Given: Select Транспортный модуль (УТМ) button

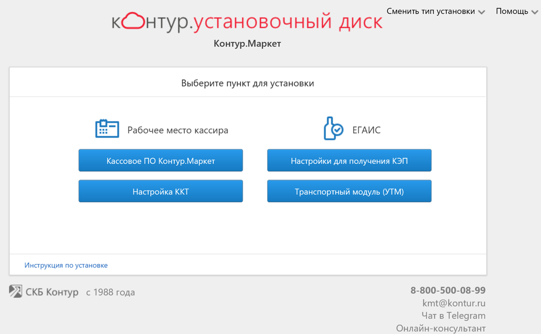Looking at the screenshot, I should click(349, 191).
